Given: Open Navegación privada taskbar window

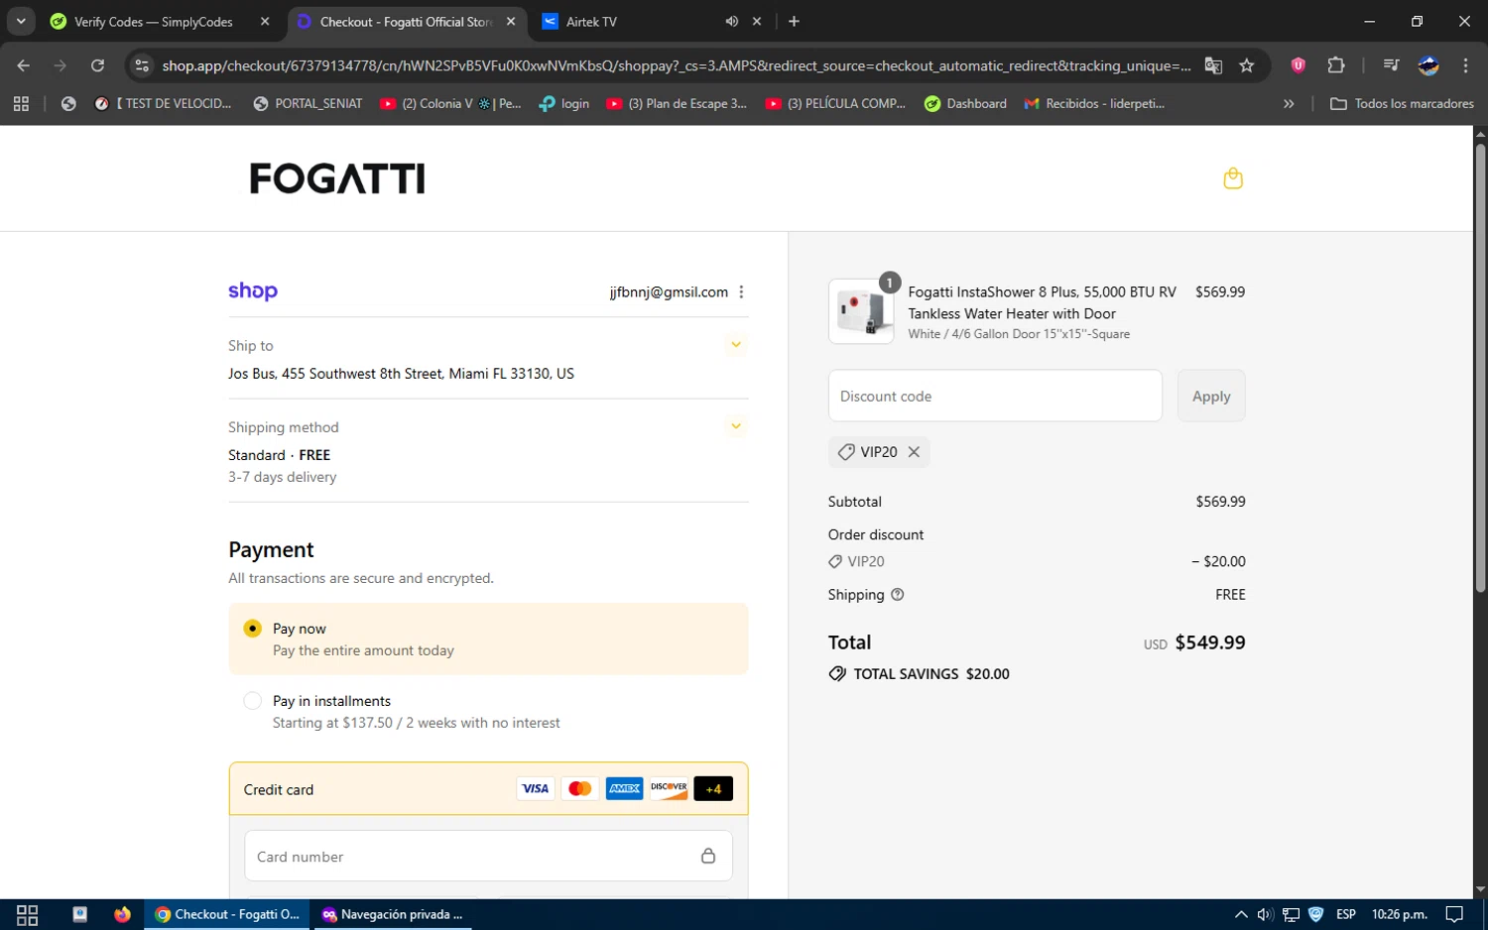Looking at the screenshot, I should [392, 914].
